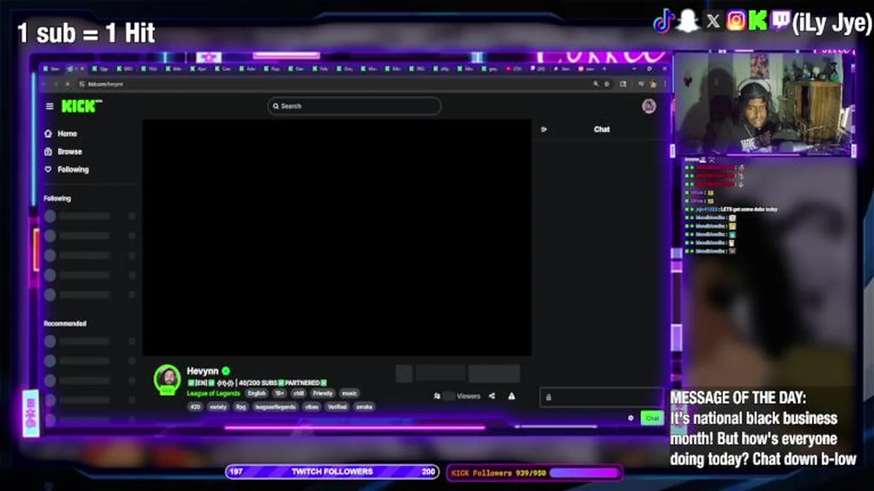Click the Twitch Followers progress bar
This screenshot has height=491, width=874.
(x=333, y=472)
